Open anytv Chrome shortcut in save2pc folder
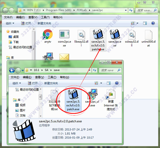The width and height of the screenshot is (160, 148). [48, 36]
